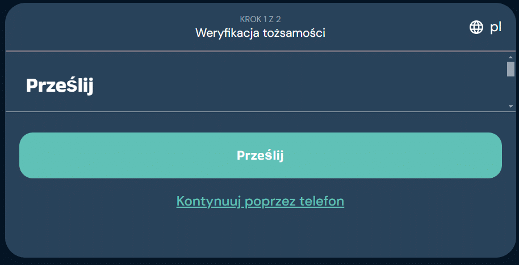The image size is (519, 265).
Task: Click the bold 'Prześlij' heading
Action: pos(60,86)
